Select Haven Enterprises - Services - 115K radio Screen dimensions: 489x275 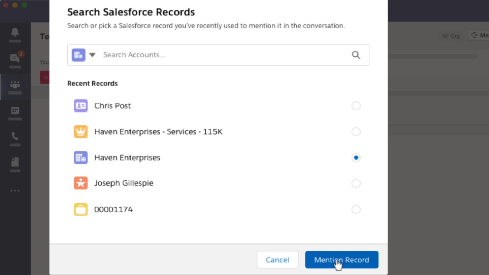tap(356, 132)
